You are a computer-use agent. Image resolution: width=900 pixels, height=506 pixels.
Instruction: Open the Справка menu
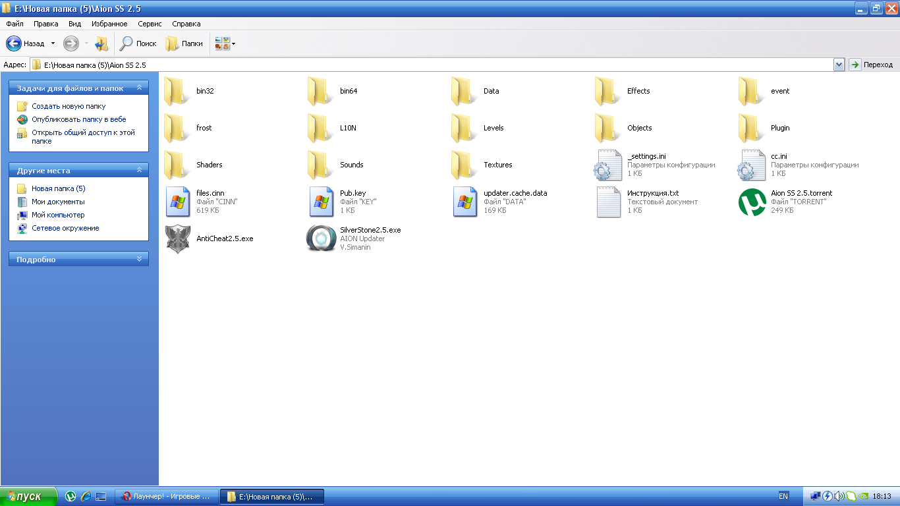pos(186,24)
